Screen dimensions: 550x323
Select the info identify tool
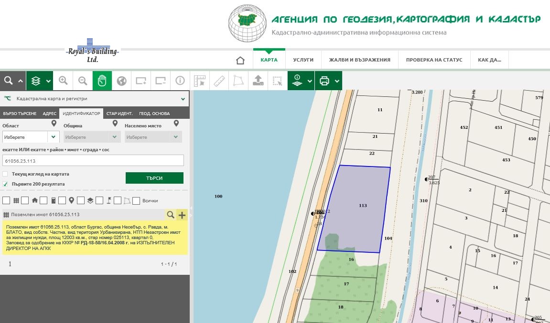tap(180, 81)
